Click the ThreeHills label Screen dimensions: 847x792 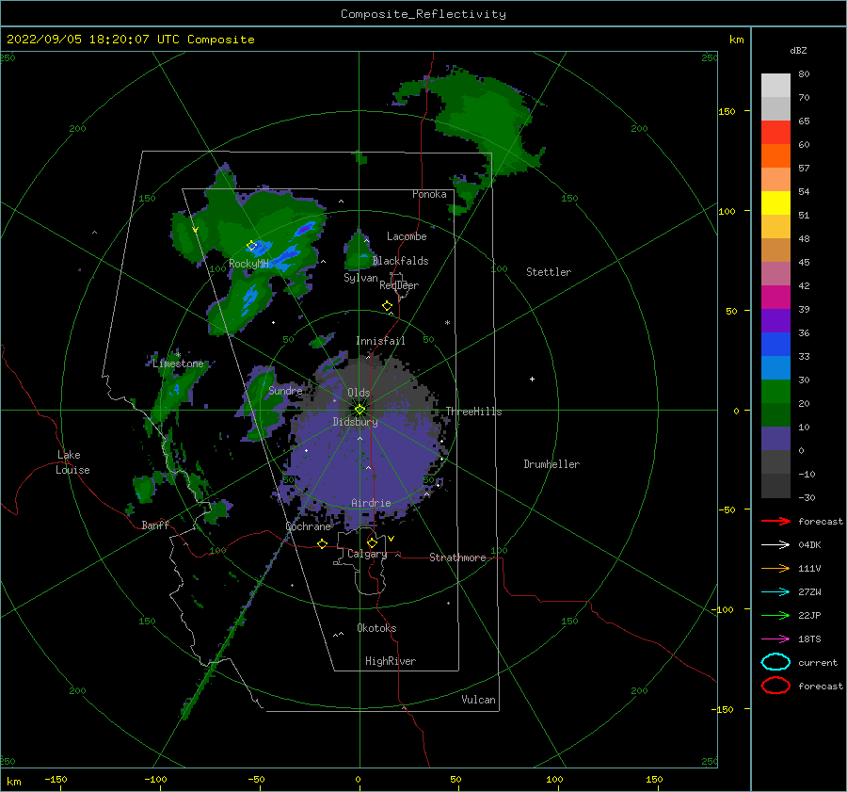pos(473,412)
